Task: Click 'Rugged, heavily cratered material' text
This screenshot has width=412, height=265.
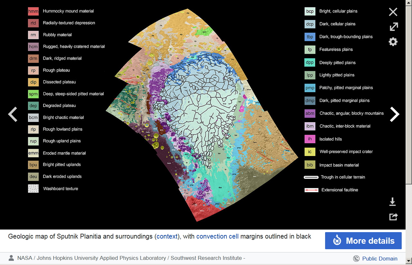Action: click(74, 46)
